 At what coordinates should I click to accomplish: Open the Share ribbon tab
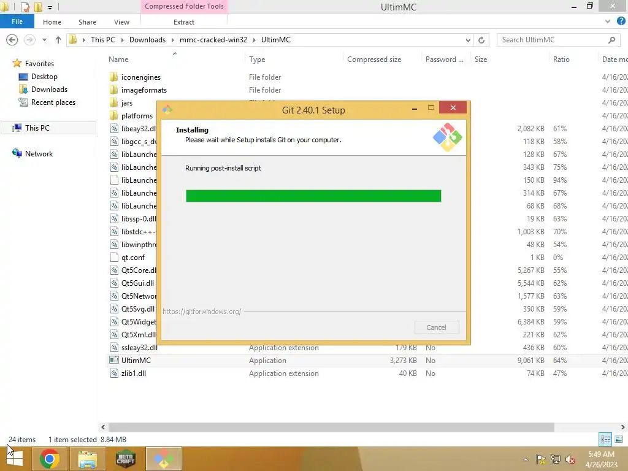click(87, 22)
